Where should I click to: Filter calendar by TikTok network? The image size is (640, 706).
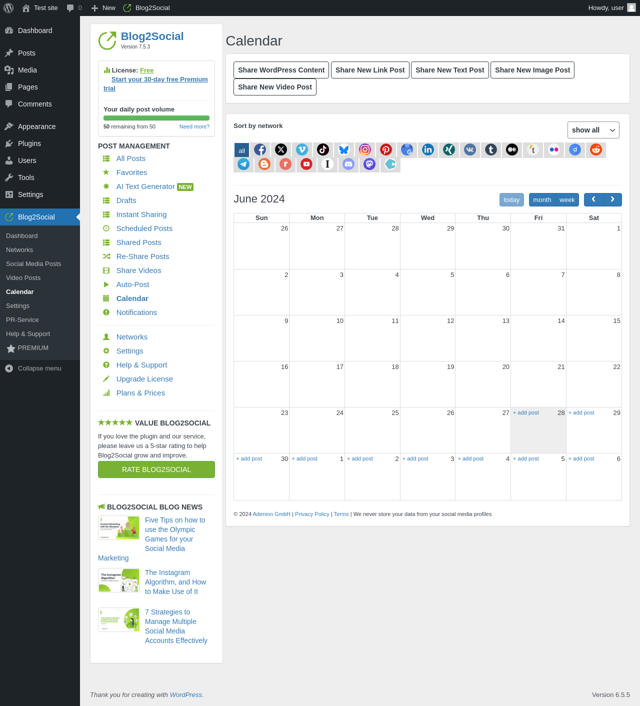point(323,149)
